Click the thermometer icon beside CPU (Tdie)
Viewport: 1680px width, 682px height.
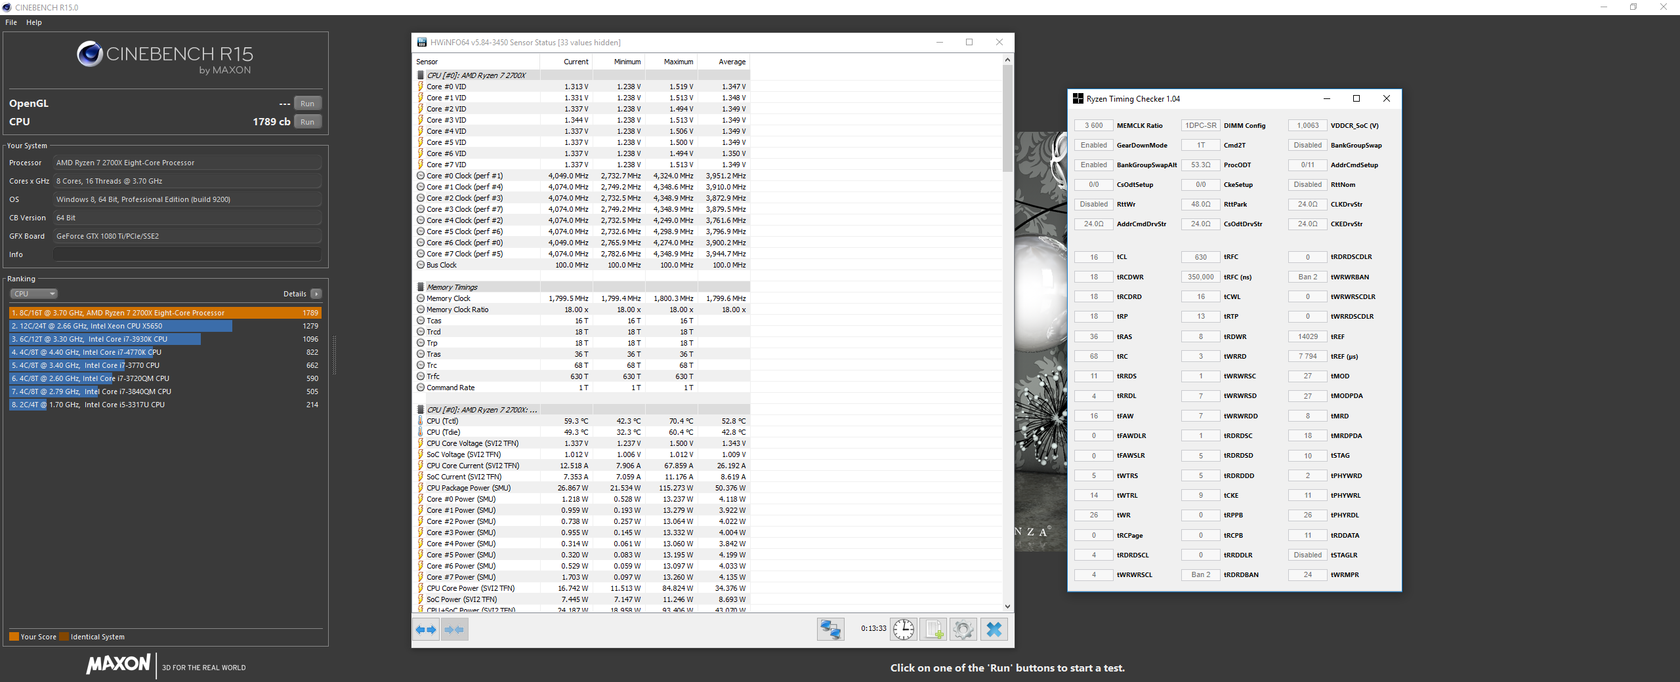click(421, 432)
